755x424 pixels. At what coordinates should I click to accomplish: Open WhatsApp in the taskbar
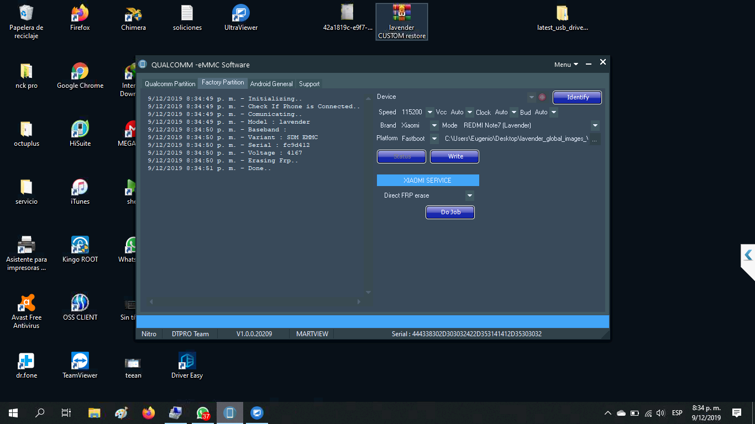203,413
